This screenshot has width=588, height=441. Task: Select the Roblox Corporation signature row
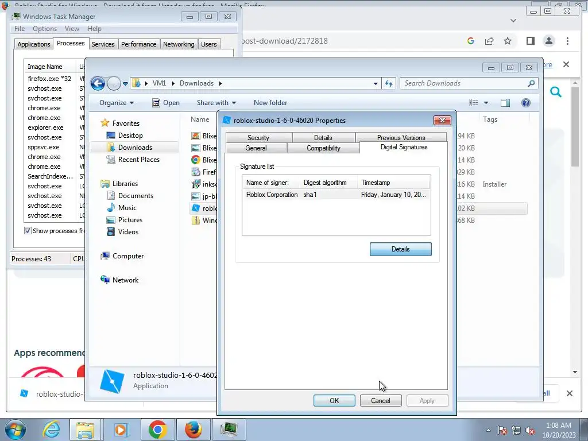point(336,195)
